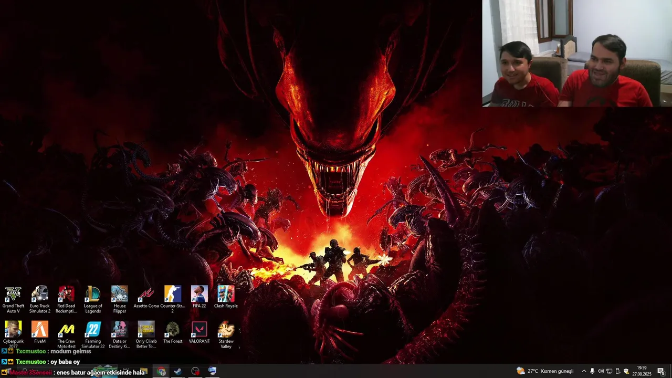Open the FIFA 22 shortcut

click(199, 297)
